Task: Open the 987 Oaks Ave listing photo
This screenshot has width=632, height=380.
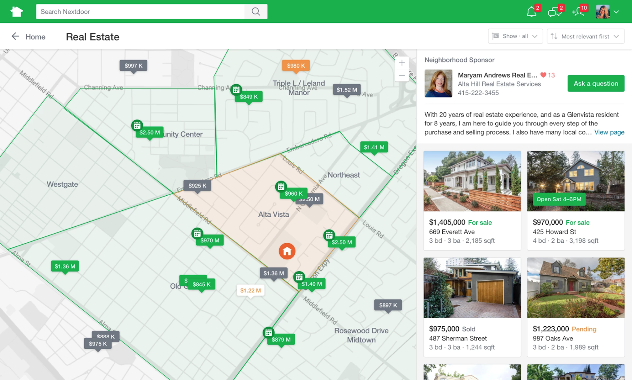Action: click(576, 288)
